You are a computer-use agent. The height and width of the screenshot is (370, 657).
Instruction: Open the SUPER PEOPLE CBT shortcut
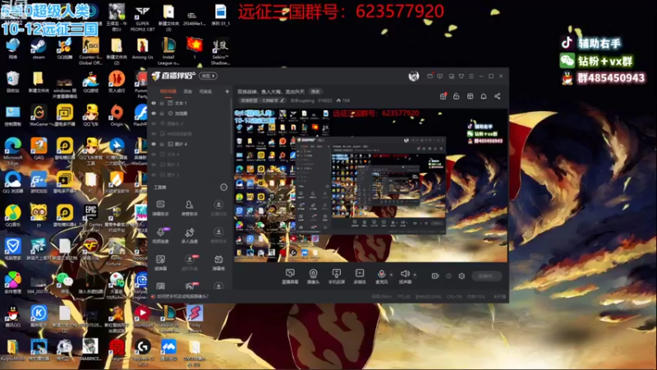coord(142,18)
